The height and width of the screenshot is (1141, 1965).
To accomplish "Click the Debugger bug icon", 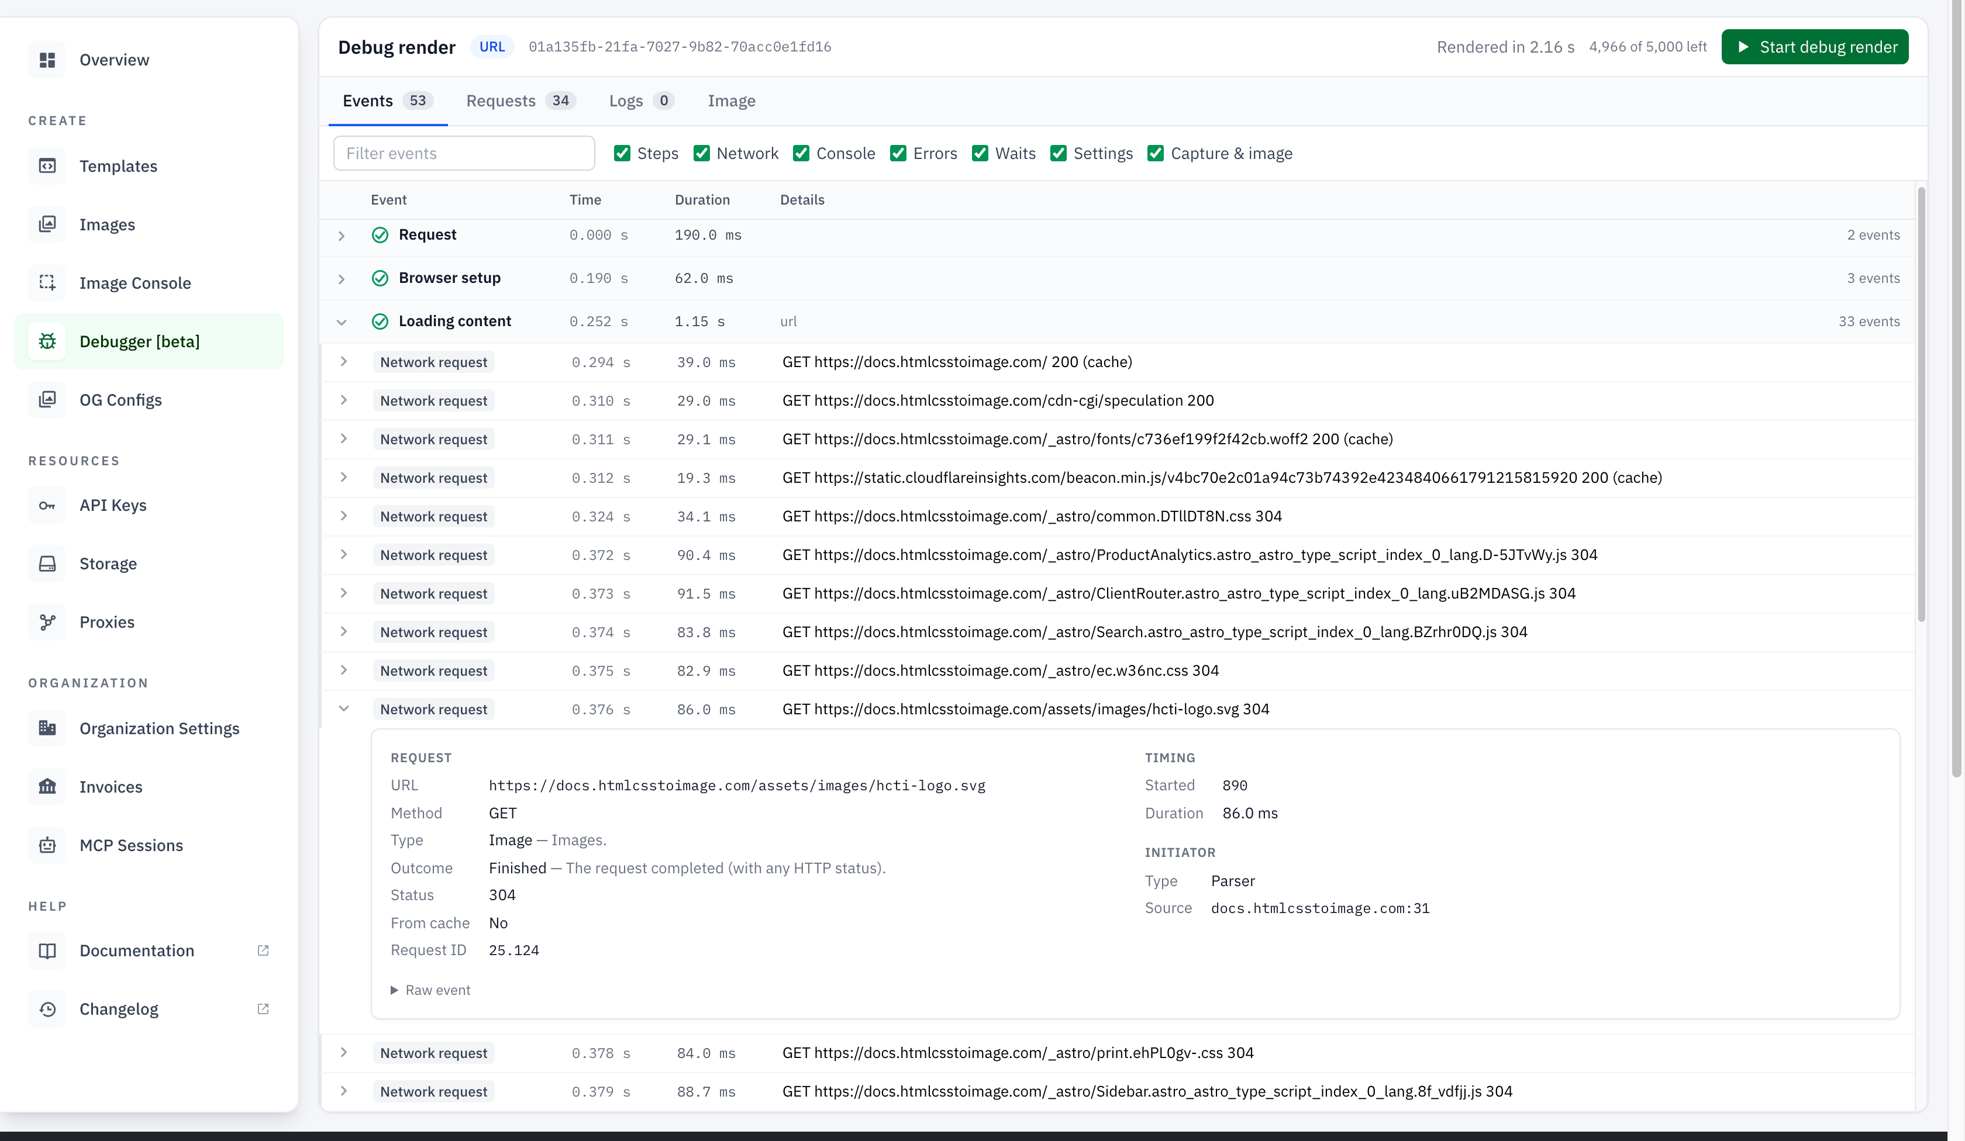I will (x=47, y=341).
